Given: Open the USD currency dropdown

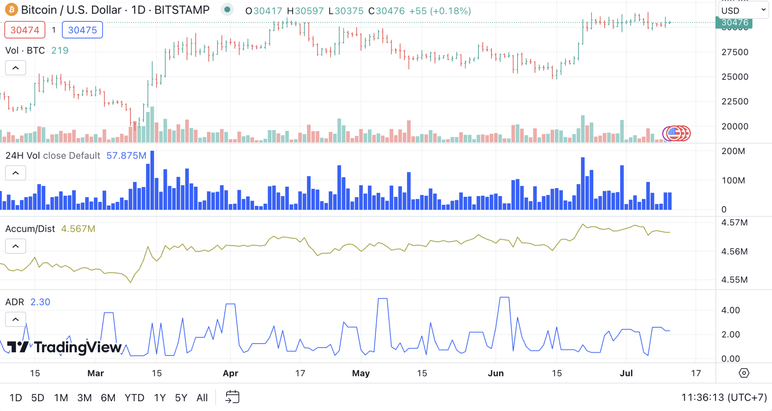Looking at the screenshot, I should pyautogui.click(x=743, y=10).
